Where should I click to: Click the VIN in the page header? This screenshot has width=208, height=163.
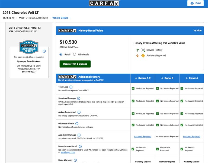[x=33, y=18]
